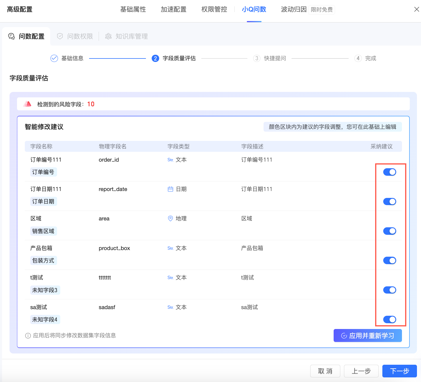Toggle off suggestion for 订单编号111

(389, 172)
